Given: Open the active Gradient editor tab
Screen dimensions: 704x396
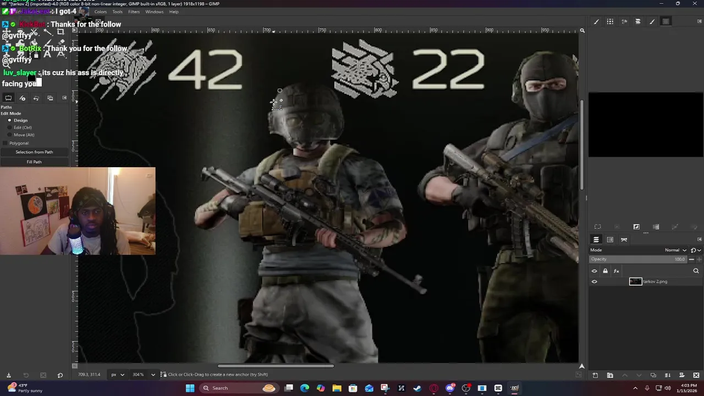Looking at the screenshot, I should click(666, 21).
